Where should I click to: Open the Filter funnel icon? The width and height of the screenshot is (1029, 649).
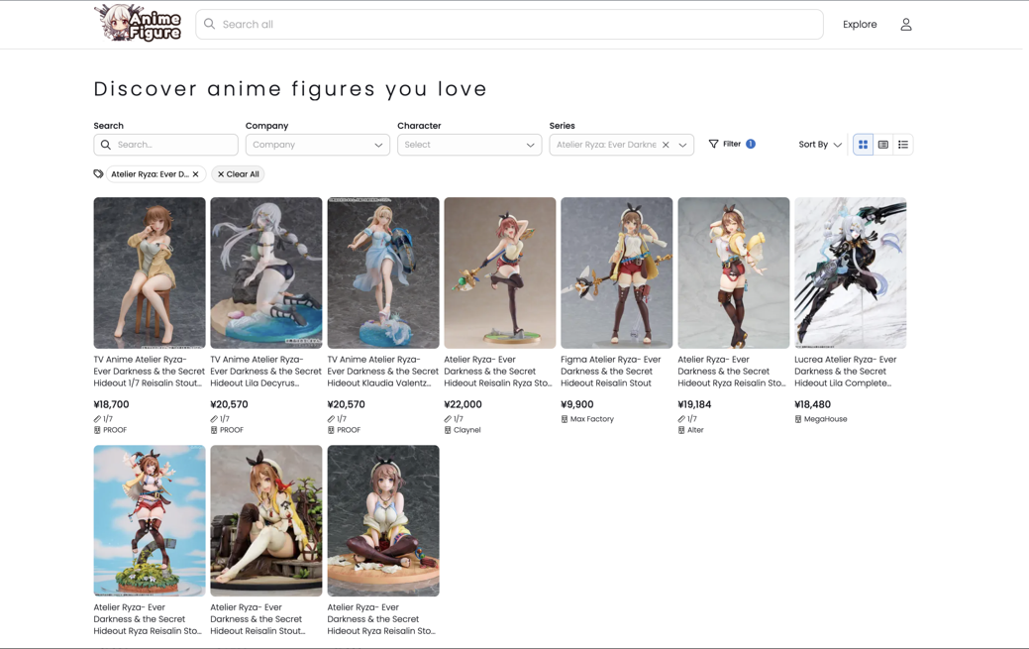(x=713, y=144)
